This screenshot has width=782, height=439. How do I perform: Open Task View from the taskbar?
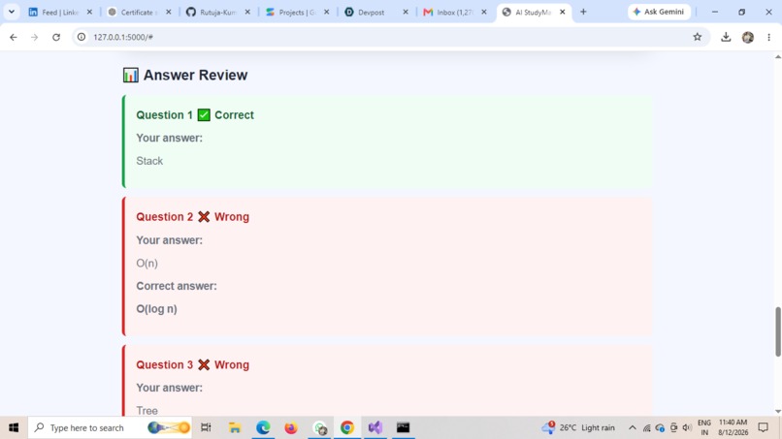tap(206, 427)
